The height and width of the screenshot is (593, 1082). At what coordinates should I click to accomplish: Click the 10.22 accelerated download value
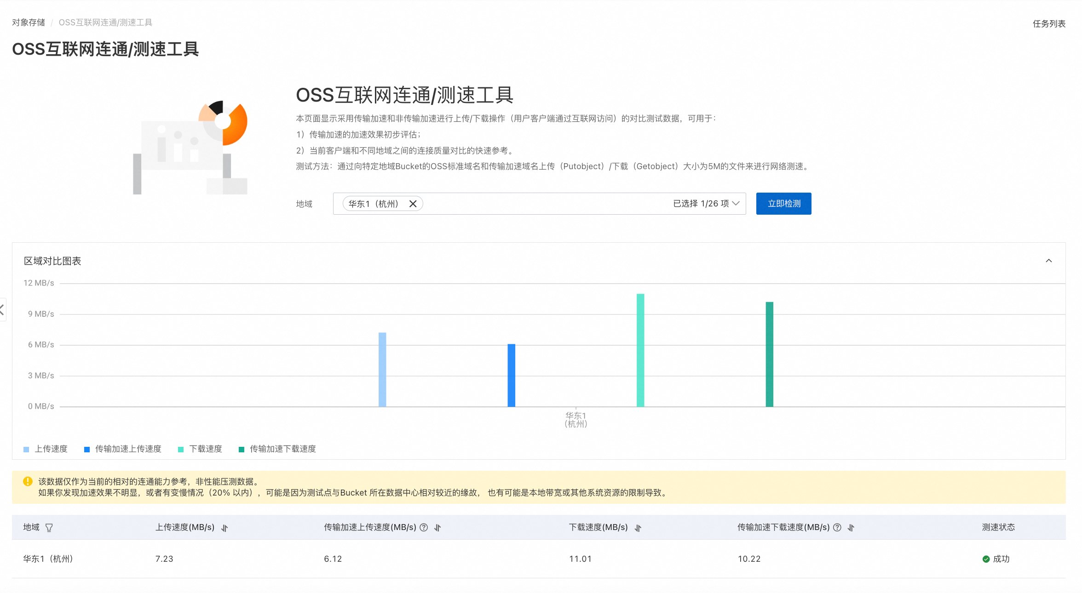point(749,559)
